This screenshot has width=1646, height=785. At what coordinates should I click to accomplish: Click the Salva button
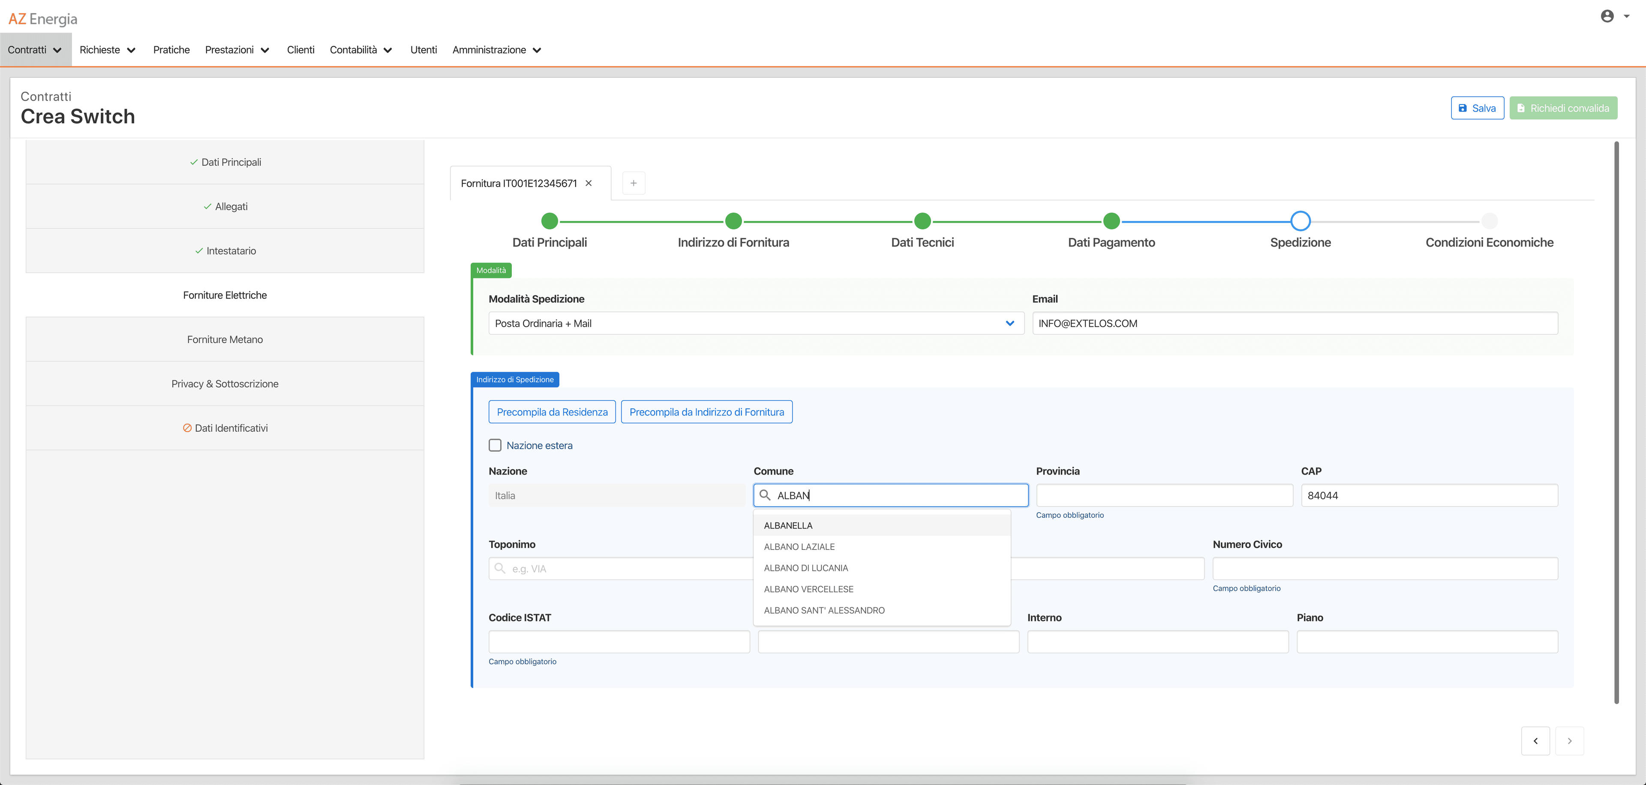pos(1477,108)
